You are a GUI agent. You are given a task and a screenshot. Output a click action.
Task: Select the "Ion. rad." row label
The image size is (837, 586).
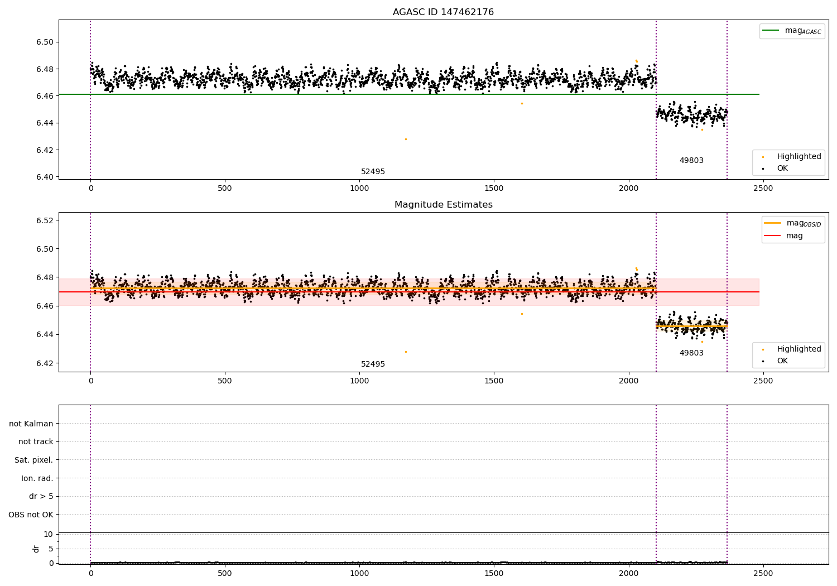pos(37,478)
